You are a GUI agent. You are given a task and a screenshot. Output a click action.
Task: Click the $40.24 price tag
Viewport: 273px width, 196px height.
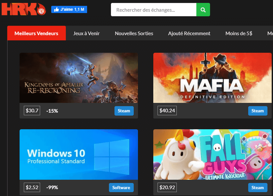pyautogui.click(x=167, y=110)
